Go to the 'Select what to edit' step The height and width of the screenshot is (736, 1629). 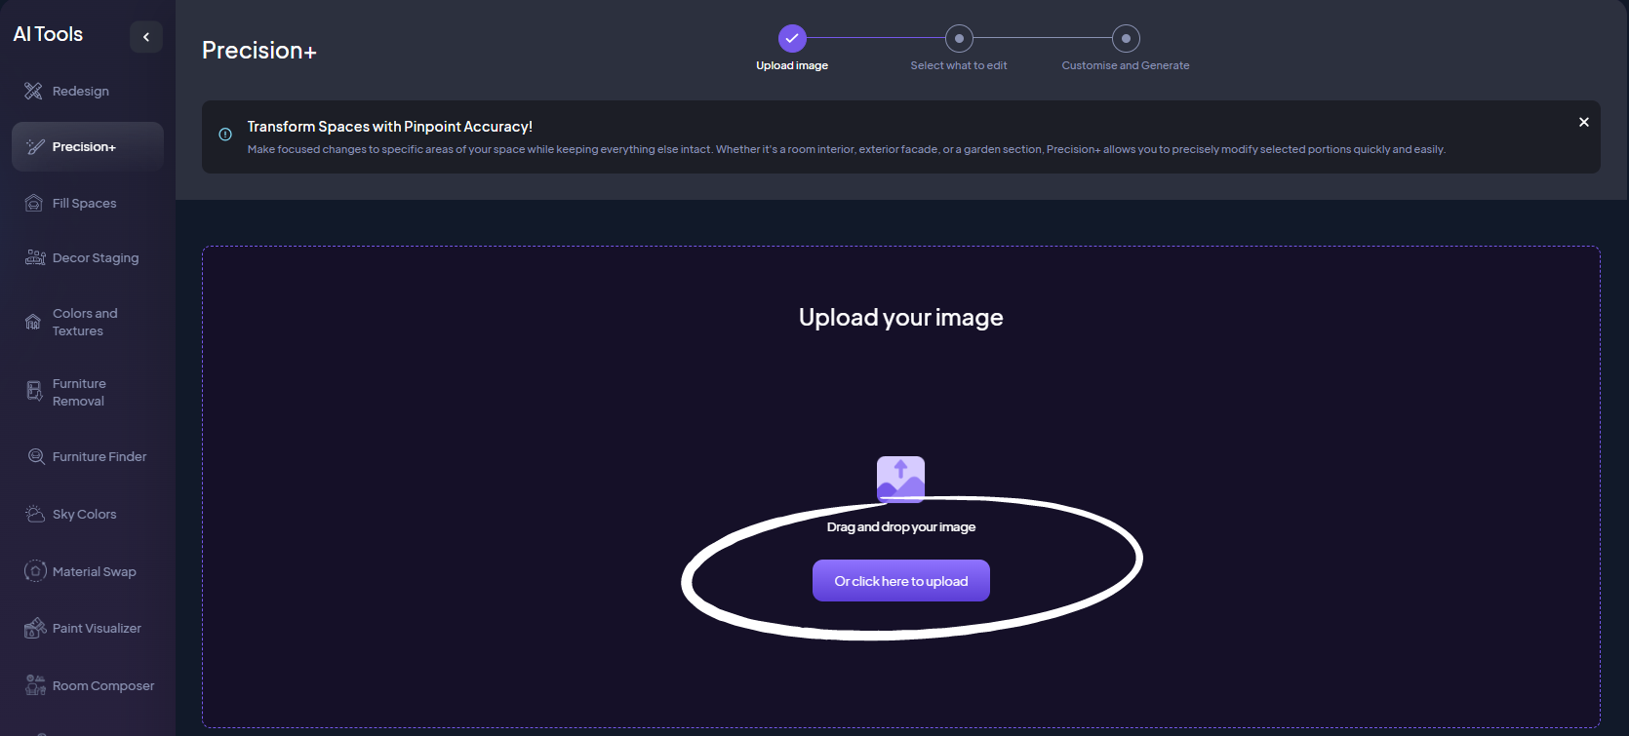point(959,38)
